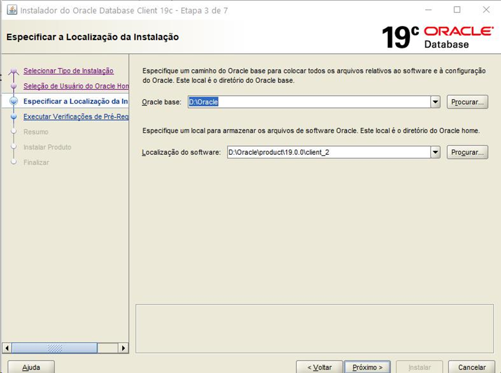
Task: Focus the Localização do software path field
Action: click(x=329, y=153)
